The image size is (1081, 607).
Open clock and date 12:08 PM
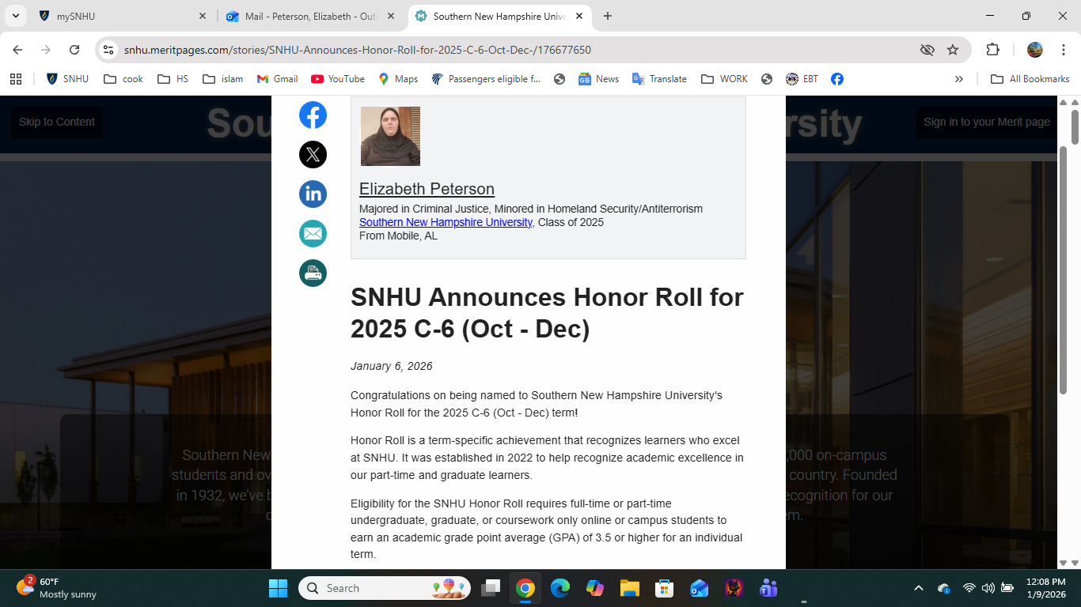click(1046, 588)
